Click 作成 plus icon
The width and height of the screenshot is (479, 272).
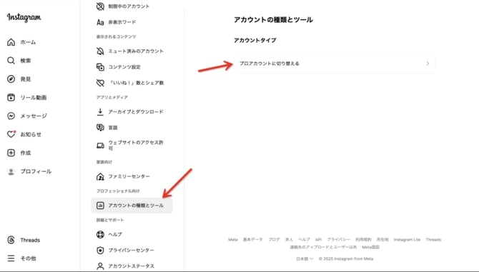click(11, 153)
